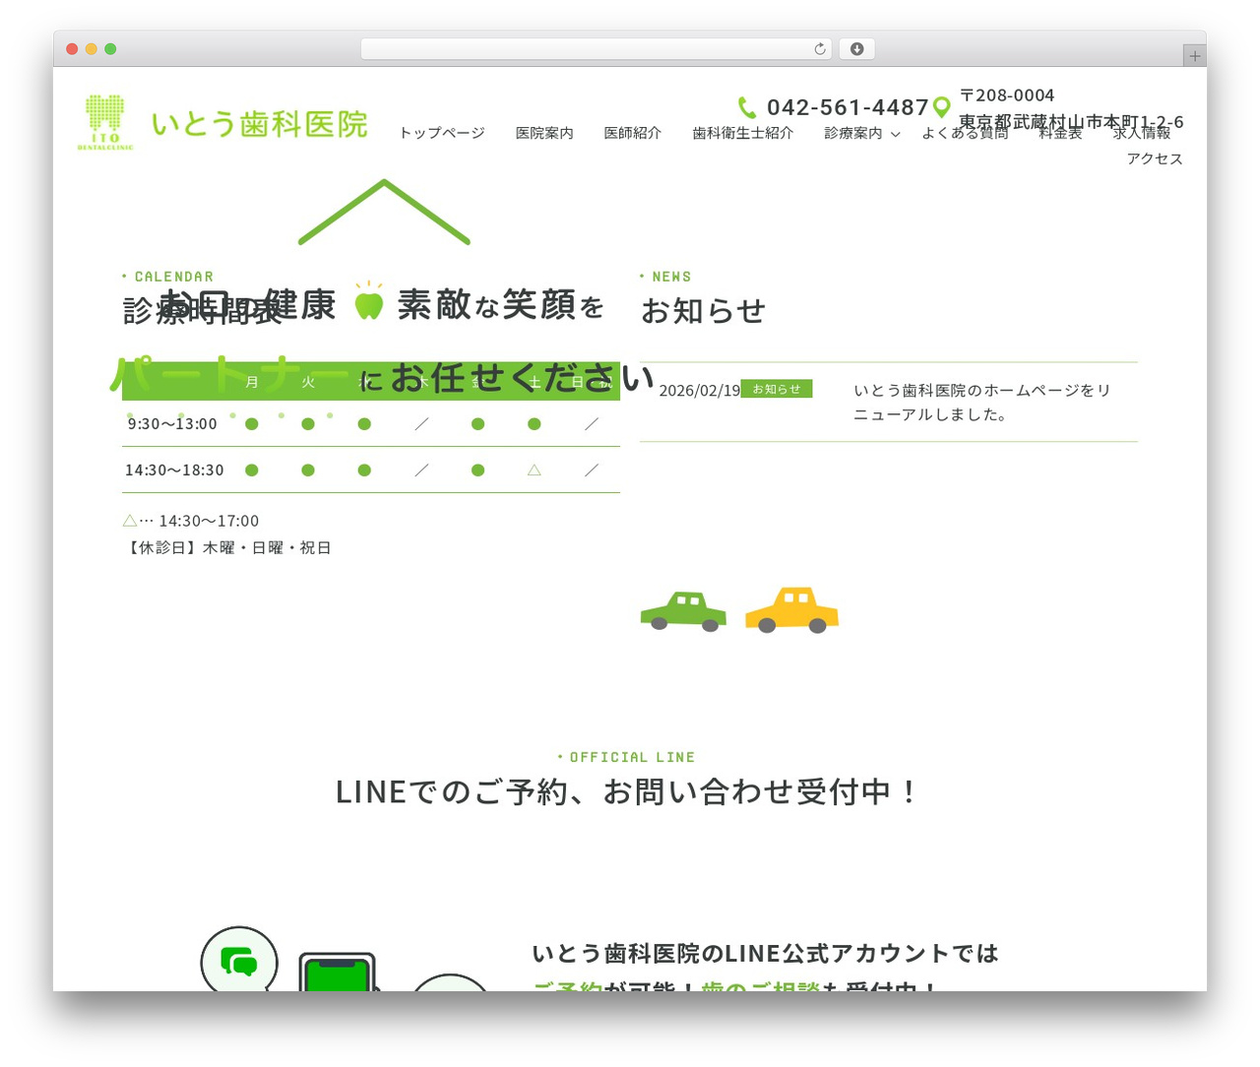Open the よくある質問 page
Screen dimensions: 1260x1067
(x=965, y=133)
